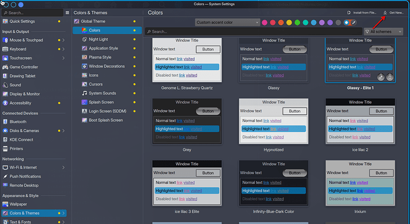Open the sidebar hamburger menu
This screenshot has width=410, height=224.
point(67,12)
